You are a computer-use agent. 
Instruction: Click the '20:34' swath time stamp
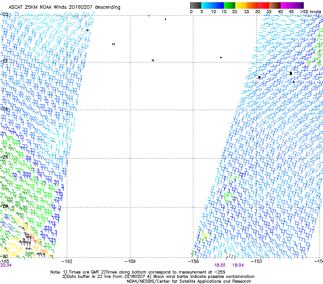coord(6,265)
